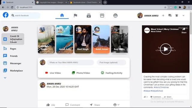Screen dimensions: 192x108
Task: Click the thumbs up under Masai video
Action: click(145, 97)
